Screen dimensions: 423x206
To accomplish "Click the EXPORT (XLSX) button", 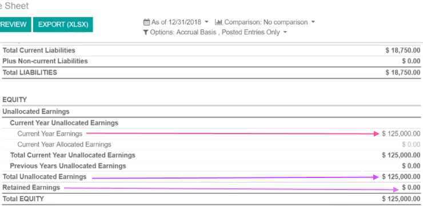I will 63,25.
